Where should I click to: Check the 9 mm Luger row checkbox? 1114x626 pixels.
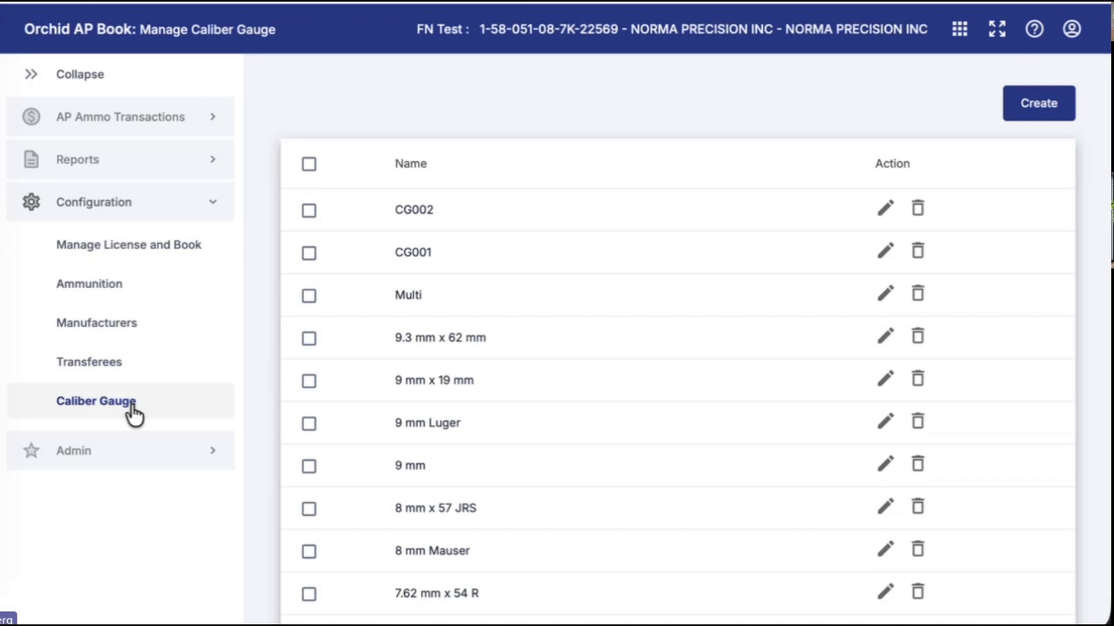[x=309, y=424]
